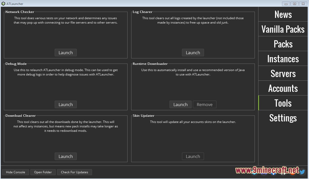The width and height of the screenshot is (309, 179).
Task: Click the Log Clearer description text
Action: coord(193,20)
